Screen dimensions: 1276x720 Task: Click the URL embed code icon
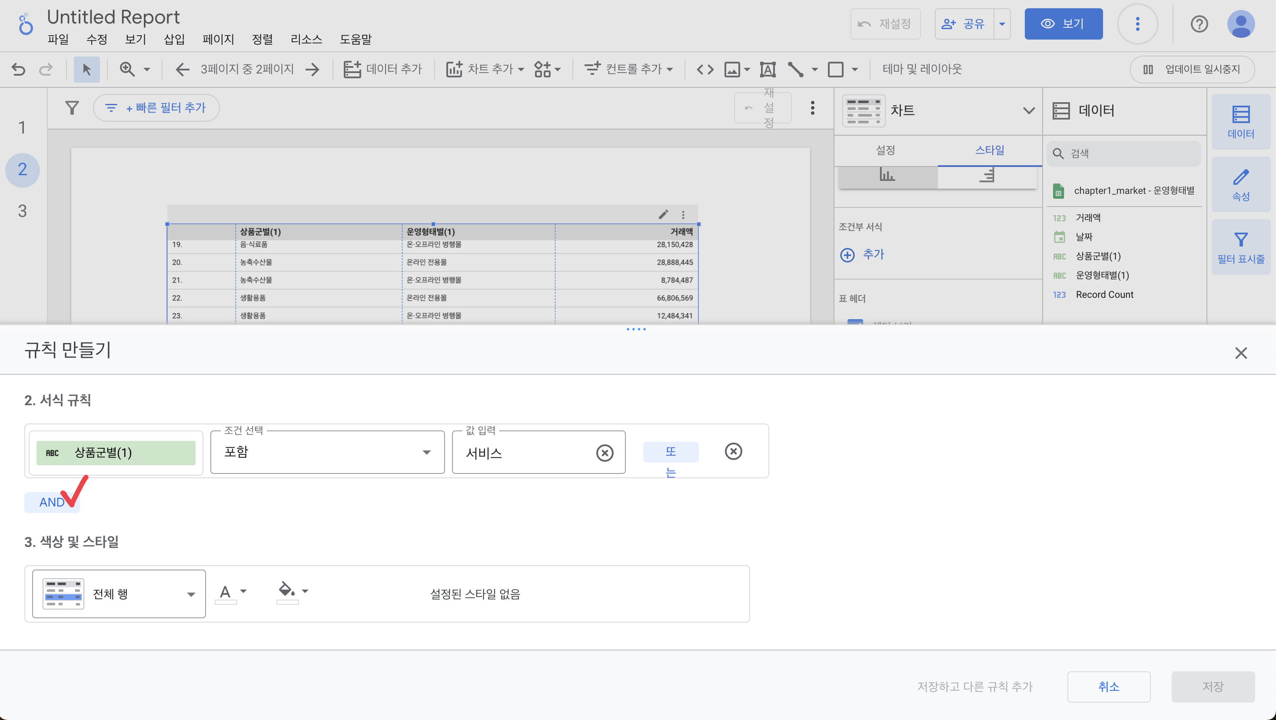[x=705, y=69]
